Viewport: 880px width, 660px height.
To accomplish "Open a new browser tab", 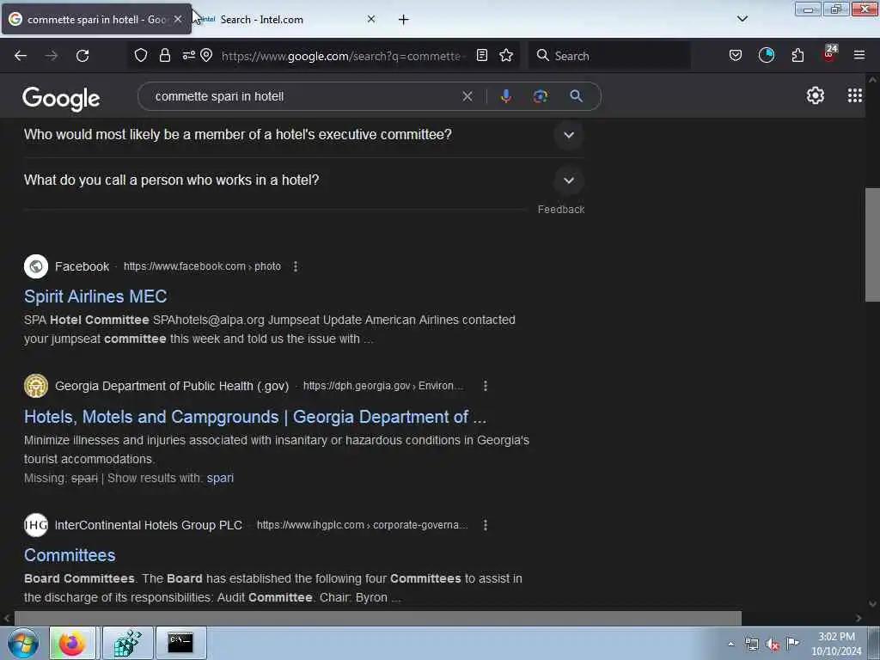I will [404, 20].
